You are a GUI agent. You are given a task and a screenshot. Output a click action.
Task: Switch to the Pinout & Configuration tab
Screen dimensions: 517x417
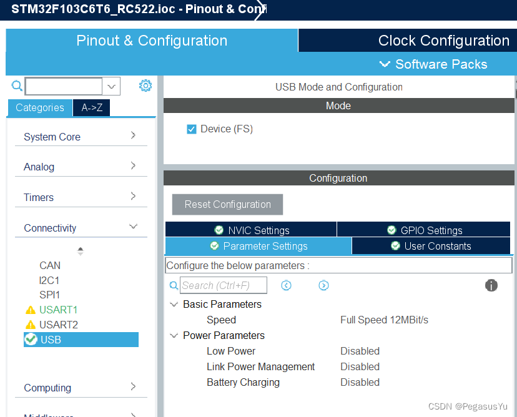pos(152,40)
